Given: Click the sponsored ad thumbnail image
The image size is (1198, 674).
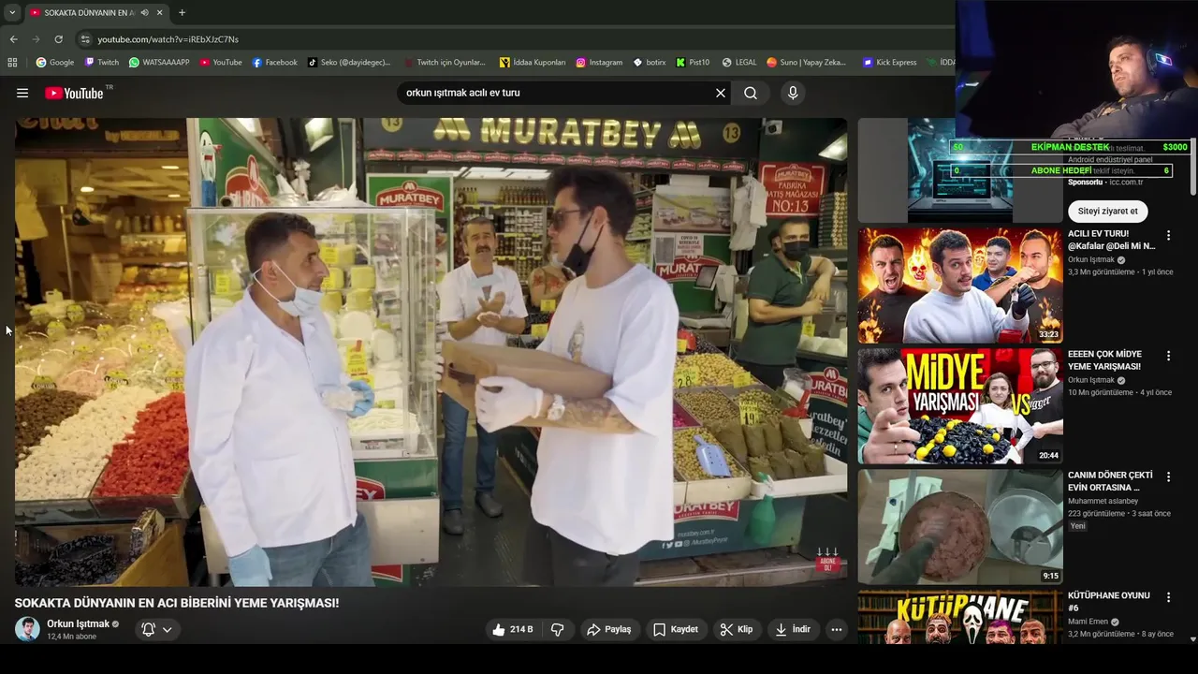Looking at the screenshot, I should click(x=960, y=170).
